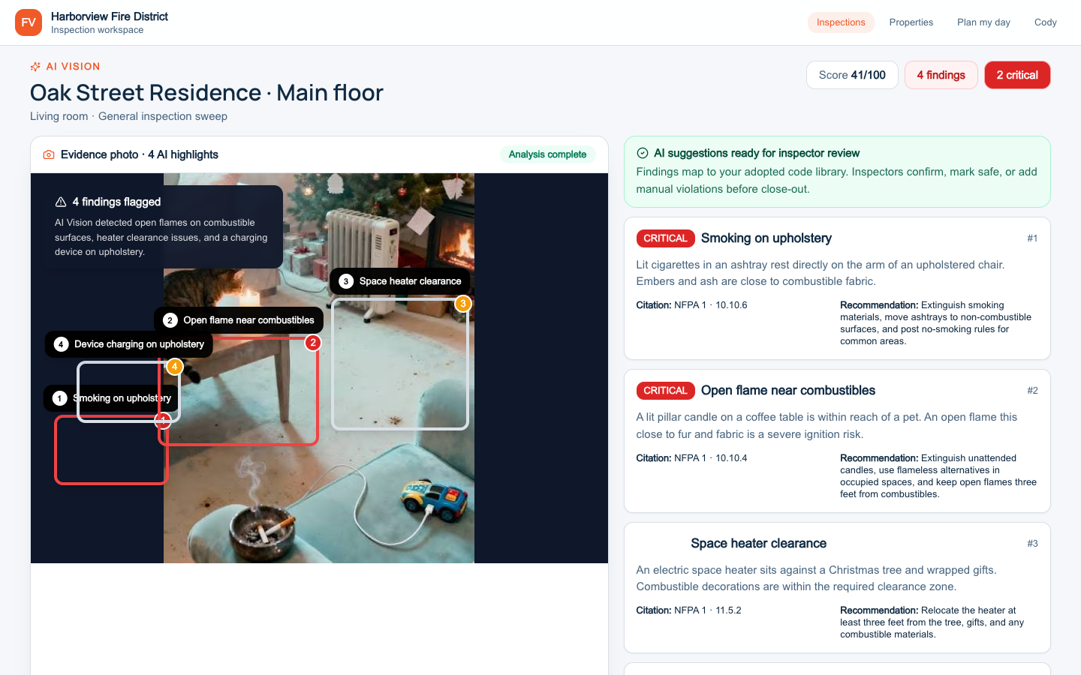Click the camera icon beside Evidence photo
This screenshot has width=1081, height=675.
pyautogui.click(x=49, y=154)
